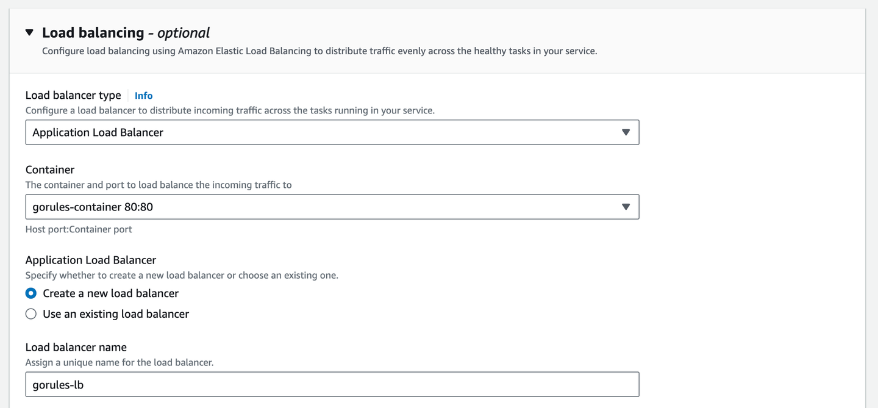Click inside the dropdown showing Application Load Balancer
Viewport: 878px width, 408px height.
click(x=305, y=132)
